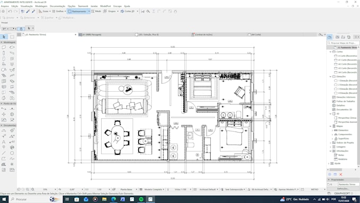Click the red X delete icon in navigator
The height and width of the screenshot is (203, 360).
[x=341, y=174]
